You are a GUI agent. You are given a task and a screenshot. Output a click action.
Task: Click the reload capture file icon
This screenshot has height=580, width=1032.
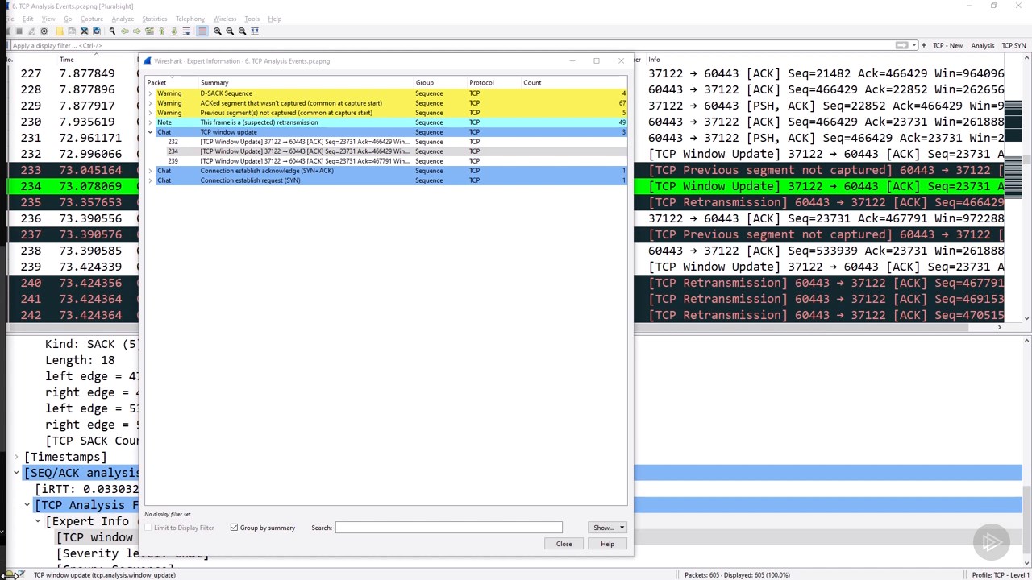[x=97, y=31]
